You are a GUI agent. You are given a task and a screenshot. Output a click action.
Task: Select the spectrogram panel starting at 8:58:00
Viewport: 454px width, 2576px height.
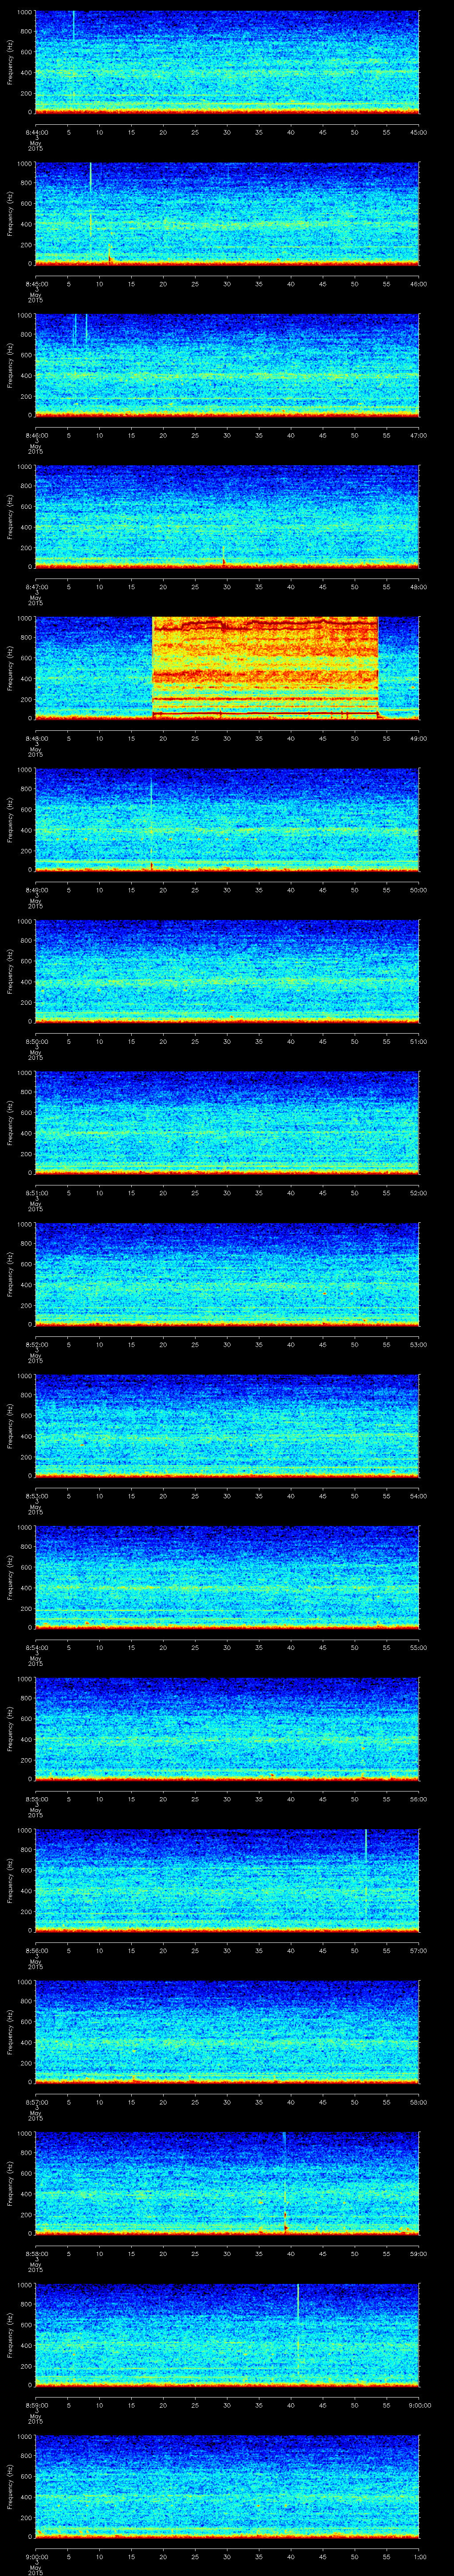click(x=227, y=2183)
